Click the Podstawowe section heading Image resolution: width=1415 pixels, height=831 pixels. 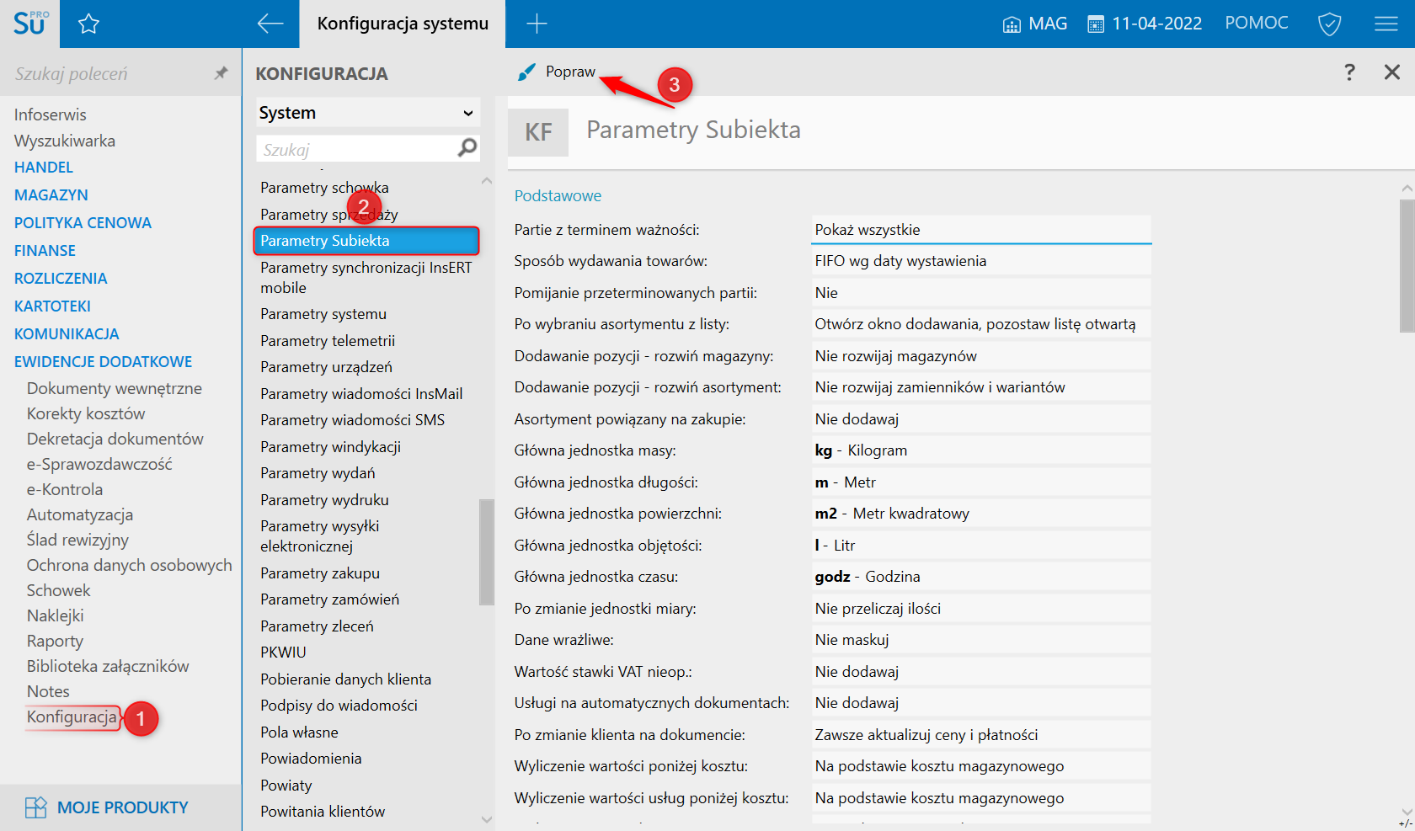pyautogui.click(x=558, y=196)
